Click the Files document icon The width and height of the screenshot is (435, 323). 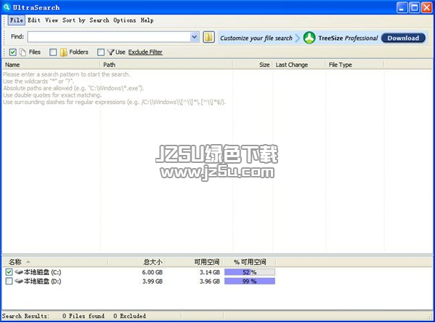point(23,52)
